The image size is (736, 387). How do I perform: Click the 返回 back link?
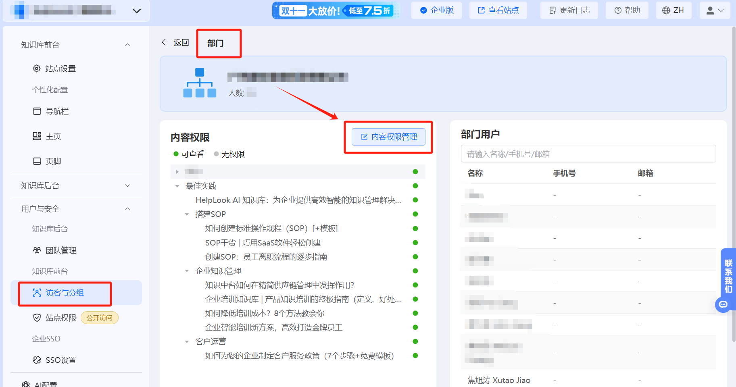(x=181, y=42)
